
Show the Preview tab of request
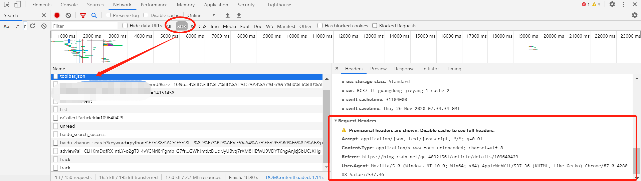[x=379, y=69]
